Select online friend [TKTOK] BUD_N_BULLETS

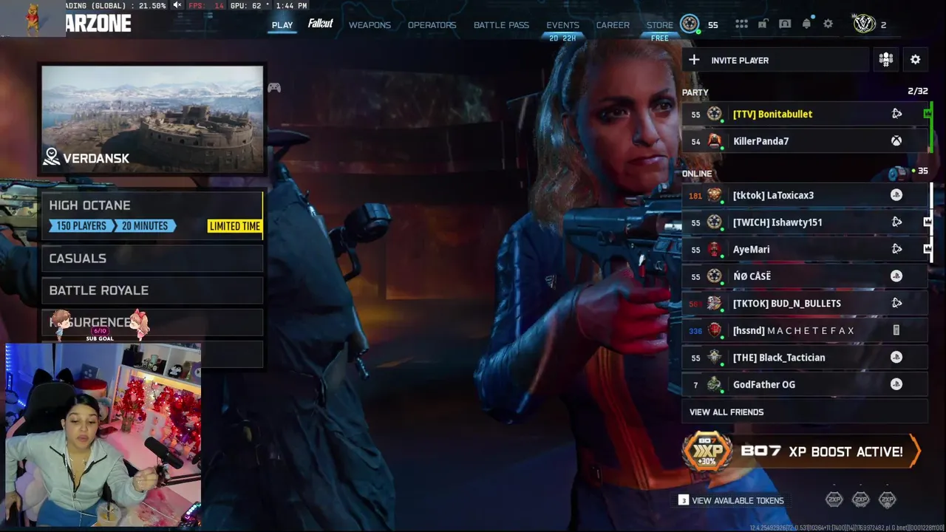(804, 304)
